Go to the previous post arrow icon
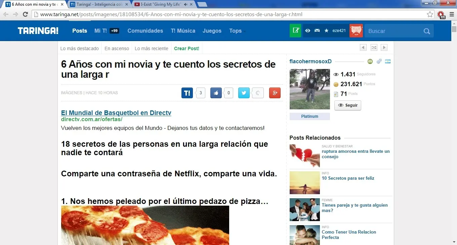 coord(363,47)
